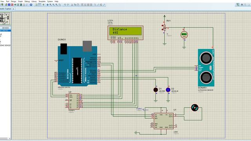The image size is (251, 141).
Task: Open the Home page toolbar icon
Action: click(6, 5)
